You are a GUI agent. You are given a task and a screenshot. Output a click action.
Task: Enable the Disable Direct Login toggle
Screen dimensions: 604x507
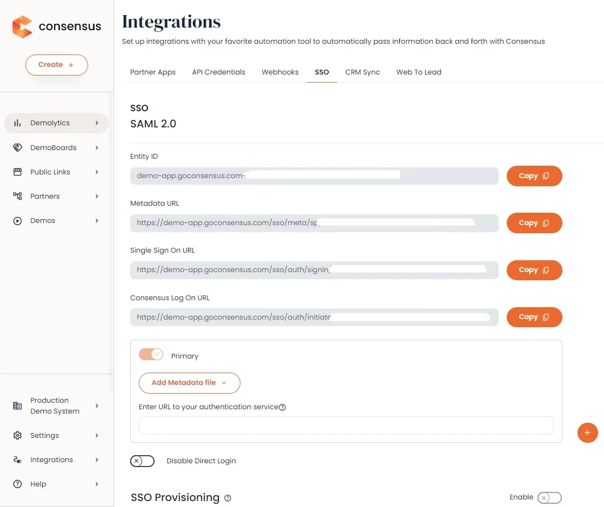click(142, 461)
